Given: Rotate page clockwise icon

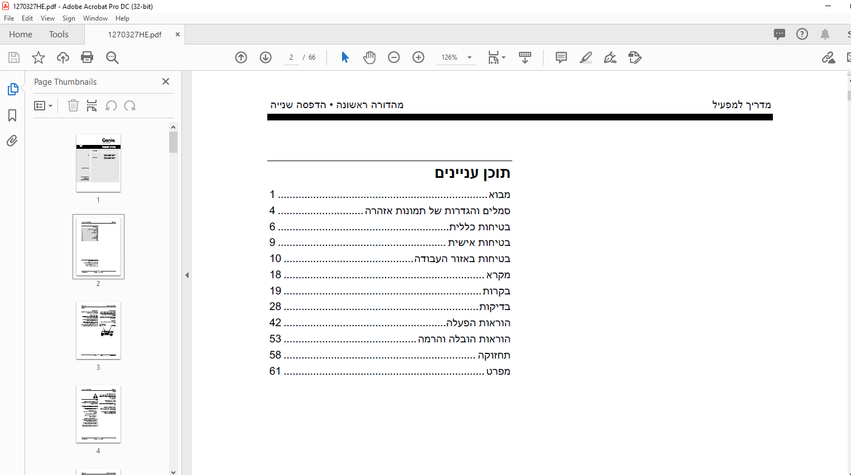Looking at the screenshot, I should tap(130, 105).
